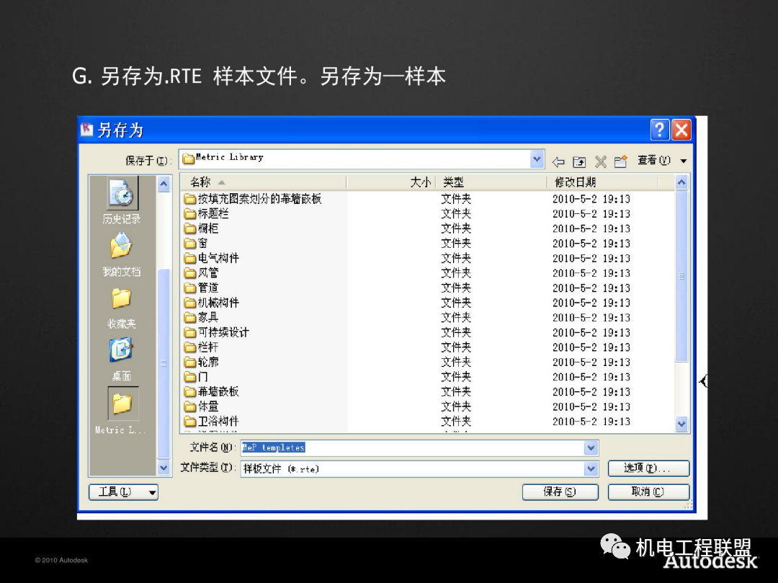Click the delete X toolbar icon
The image size is (778, 583).
(600, 161)
